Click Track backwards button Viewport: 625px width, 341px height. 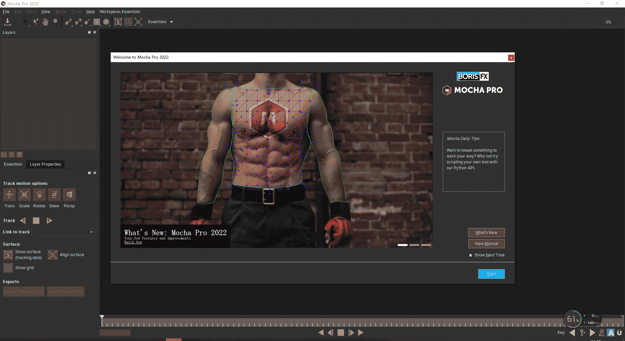23,221
